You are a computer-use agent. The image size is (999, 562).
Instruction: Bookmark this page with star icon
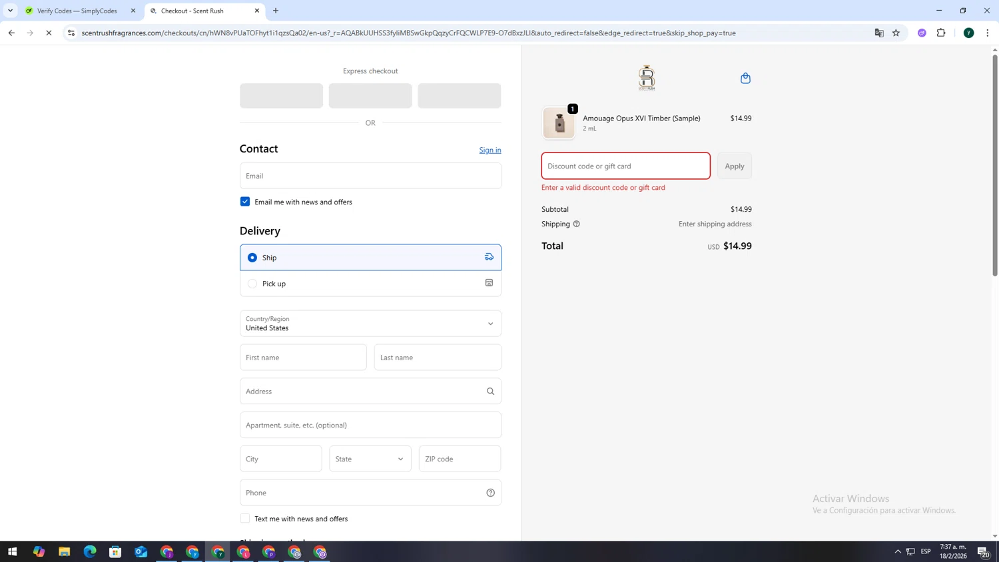(896, 33)
